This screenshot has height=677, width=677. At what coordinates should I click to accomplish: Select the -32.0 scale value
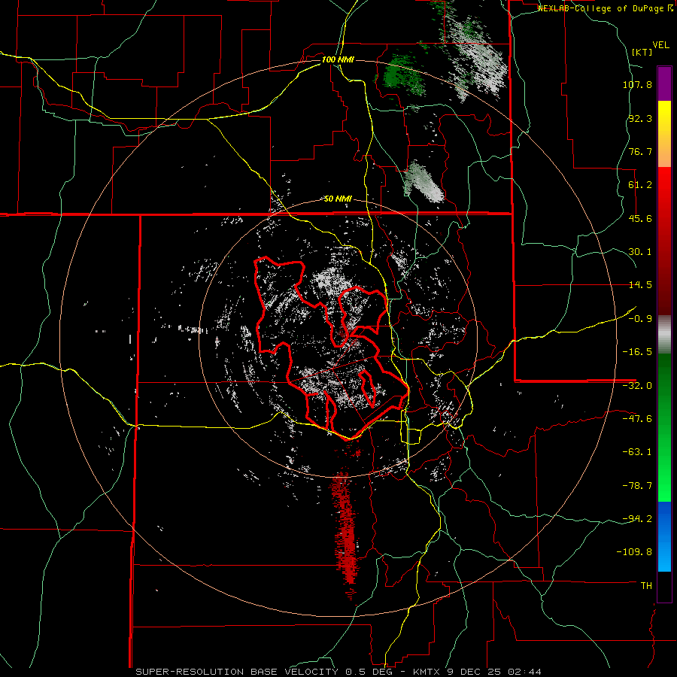pos(637,386)
